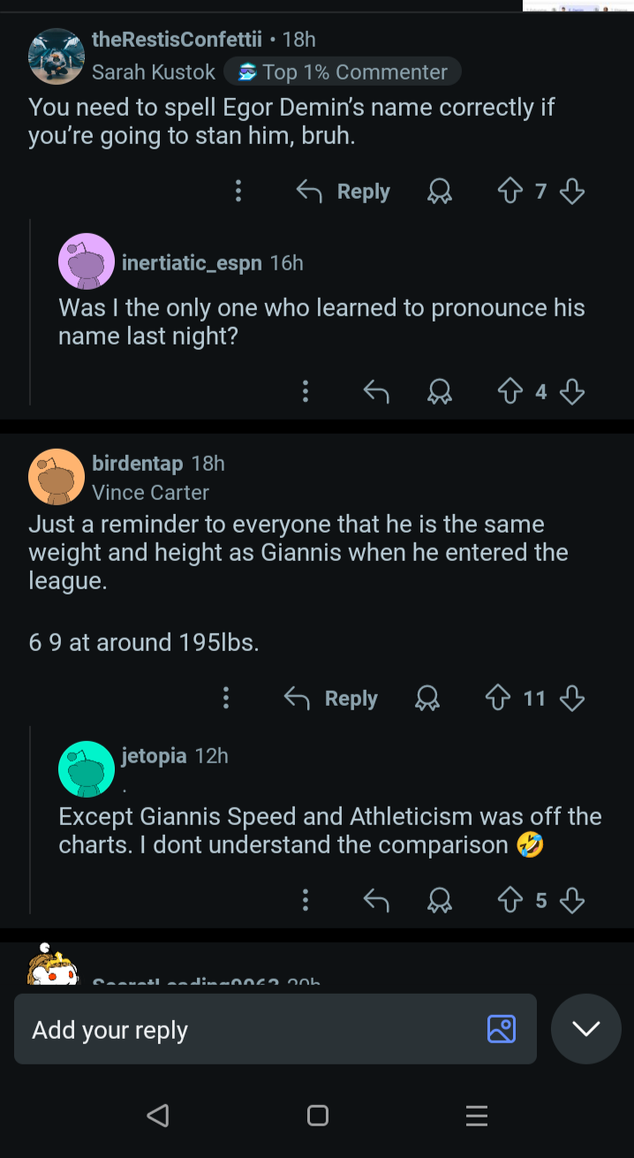This screenshot has height=1158, width=634.
Task: Downvote jetopia's comment
Action: tap(572, 900)
